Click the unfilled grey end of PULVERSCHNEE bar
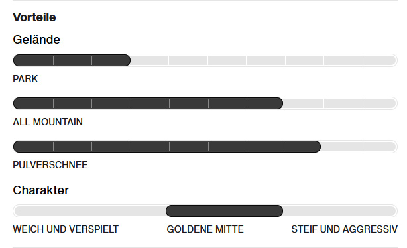This screenshot has width=407, height=248. [359, 147]
